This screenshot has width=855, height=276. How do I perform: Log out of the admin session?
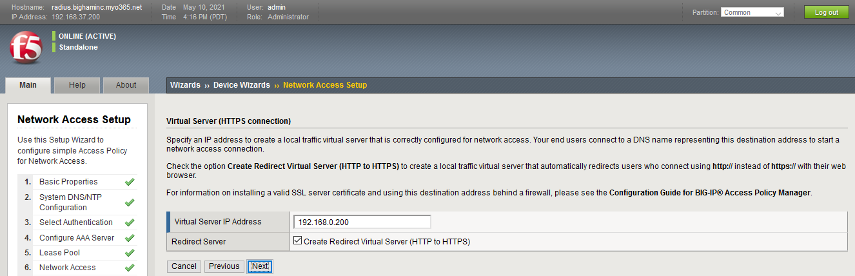pos(826,12)
